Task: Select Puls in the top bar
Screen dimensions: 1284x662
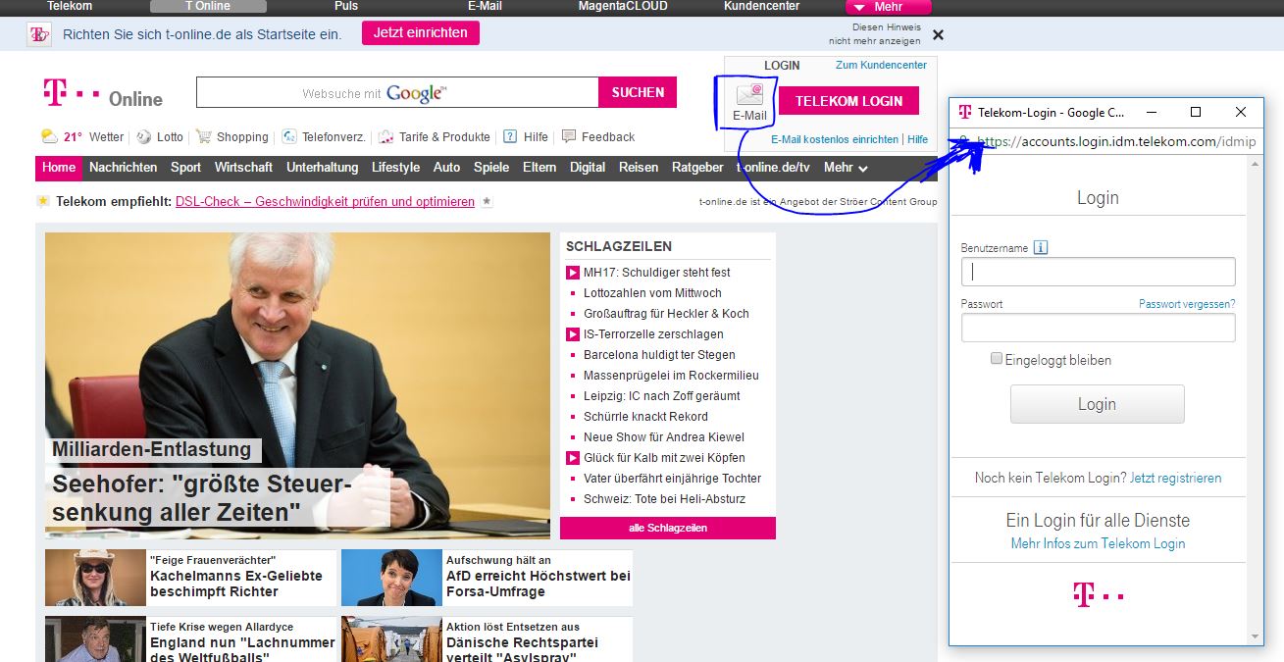Action: (346, 6)
